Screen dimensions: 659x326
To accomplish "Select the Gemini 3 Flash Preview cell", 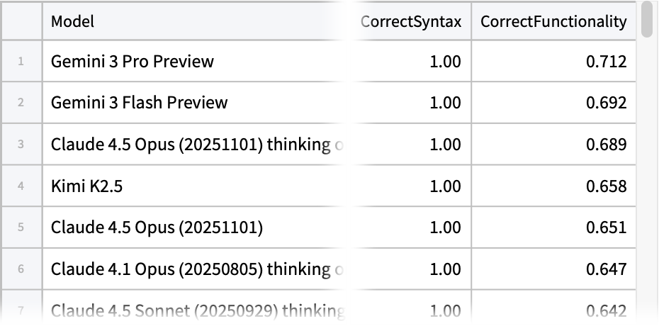I will pos(195,103).
